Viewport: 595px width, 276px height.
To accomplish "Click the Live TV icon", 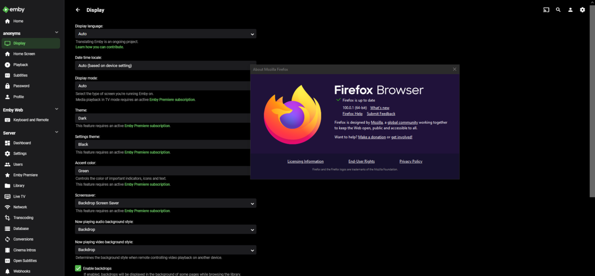I will pos(7,197).
